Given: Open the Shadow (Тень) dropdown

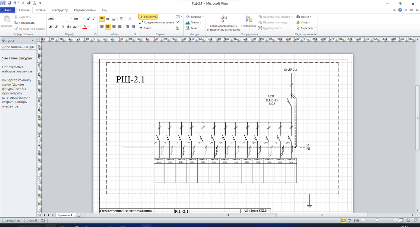Looking at the screenshot, I should pyautogui.click(x=192, y=28).
